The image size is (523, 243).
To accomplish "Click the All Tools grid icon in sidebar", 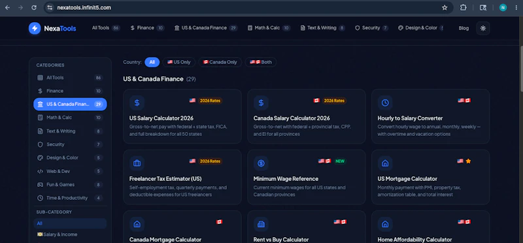I will pos(40,78).
